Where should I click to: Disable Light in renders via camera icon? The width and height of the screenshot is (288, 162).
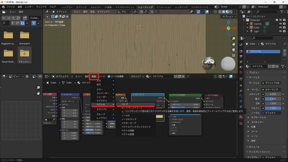pos(284,31)
